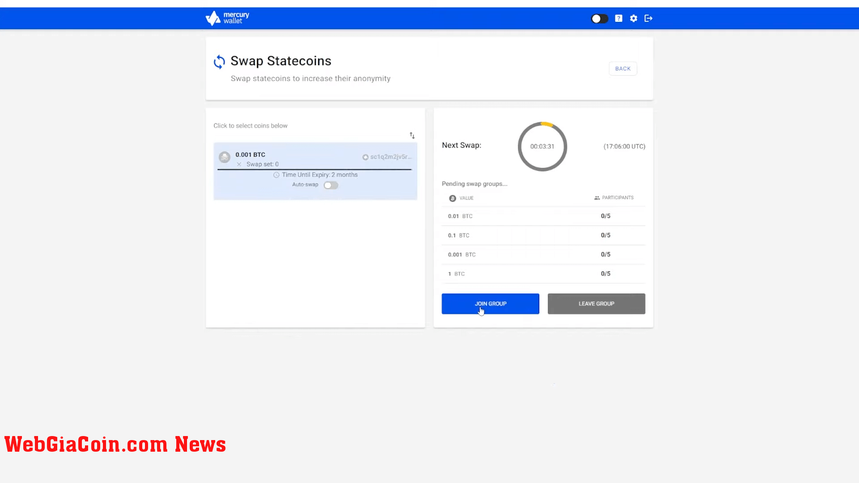Click the expiry clock icon
This screenshot has width=859, height=483.
click(276, 175)
